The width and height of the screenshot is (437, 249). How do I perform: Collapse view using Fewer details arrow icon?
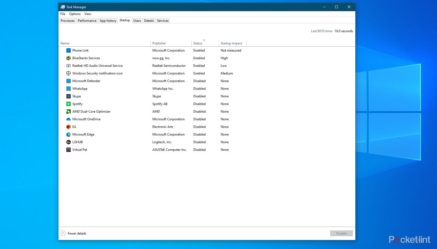[63, 233]
